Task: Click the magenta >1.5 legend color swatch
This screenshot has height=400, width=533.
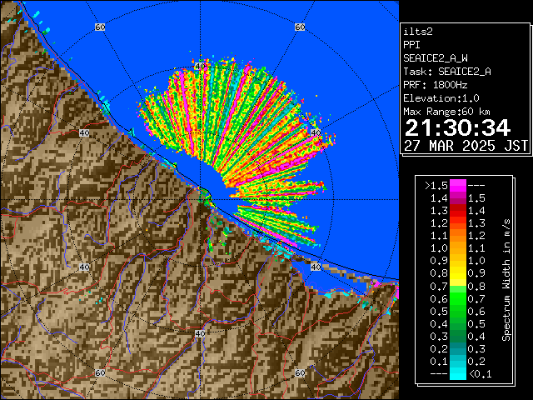Action: pos(458,186)
